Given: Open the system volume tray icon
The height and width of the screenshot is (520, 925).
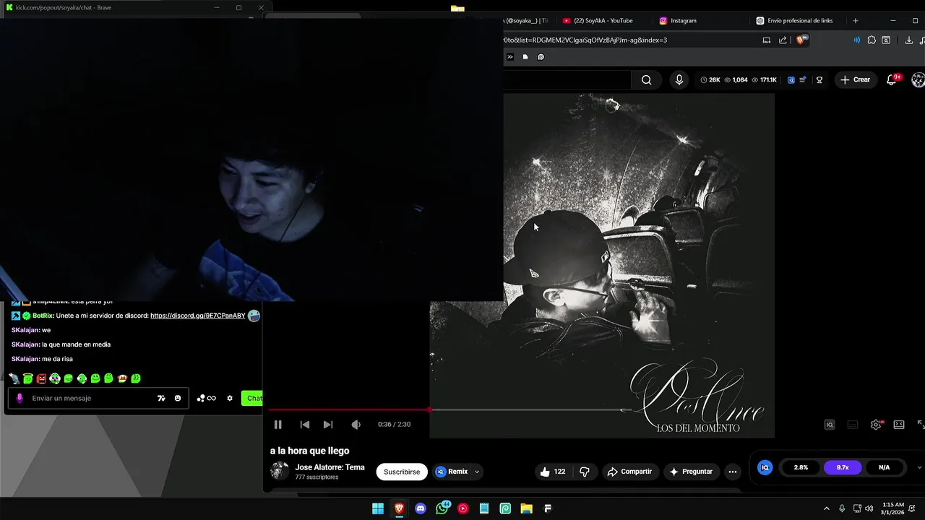Looking at the screenshot, I should [x=869, y=508].
